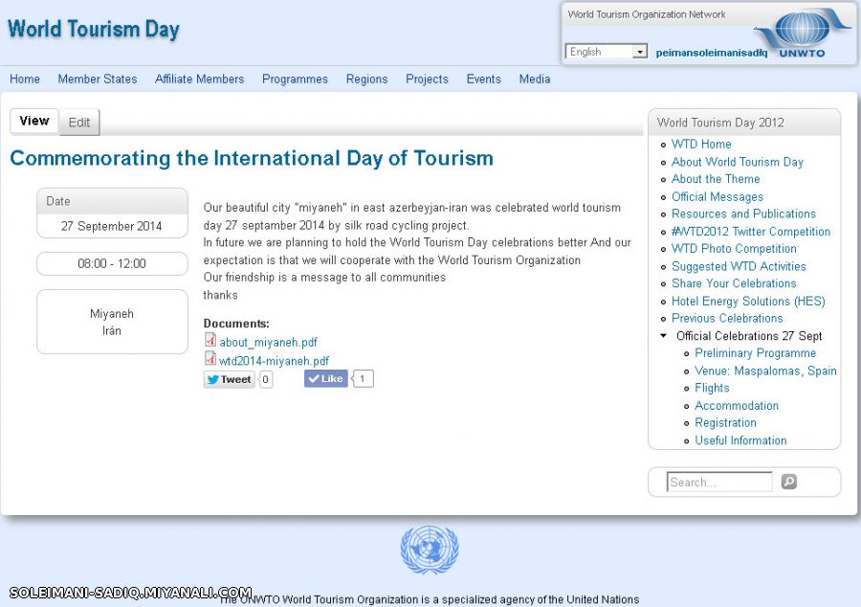Open the Home menu item
Image resolution: width=861 pixels, height=607 pixels.
25,79
